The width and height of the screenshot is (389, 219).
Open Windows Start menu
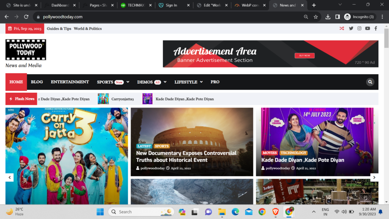100,212
